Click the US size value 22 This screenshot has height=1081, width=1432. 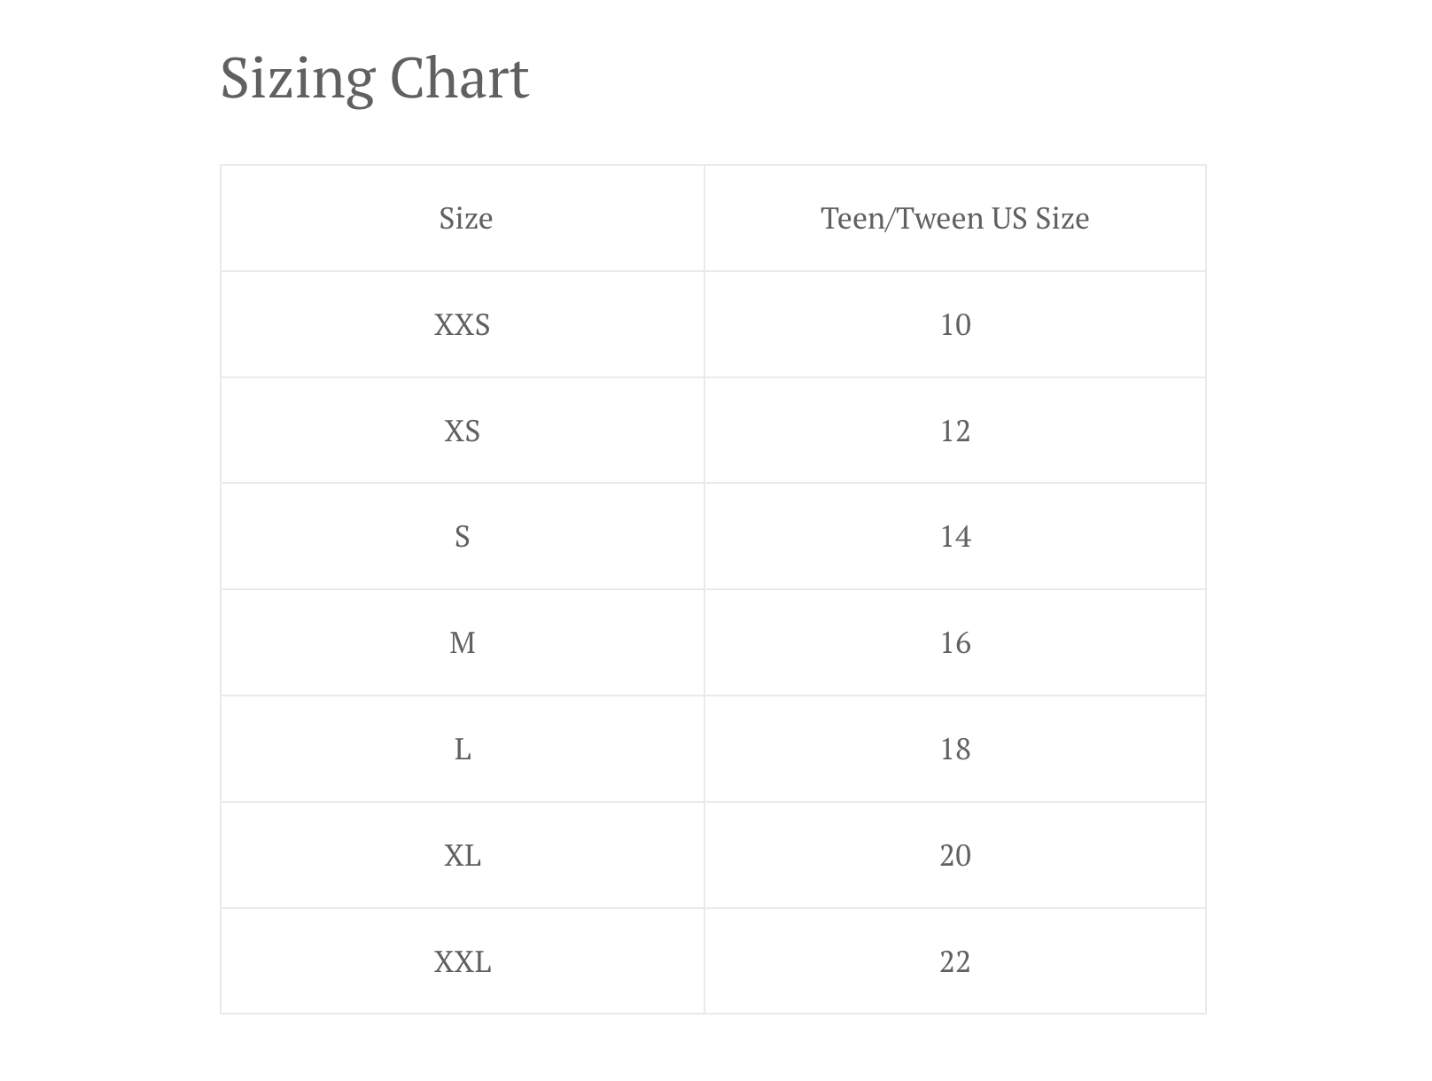955,962
